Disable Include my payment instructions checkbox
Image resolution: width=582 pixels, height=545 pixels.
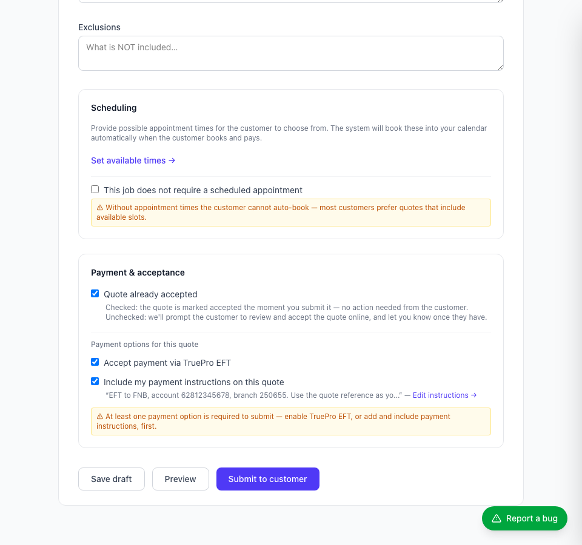tap(95, 381)
